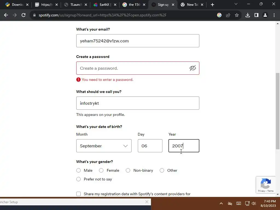Open Google icon in the address bar
Image resolution: width=280 pixels, height=210 pixels.
219,15
